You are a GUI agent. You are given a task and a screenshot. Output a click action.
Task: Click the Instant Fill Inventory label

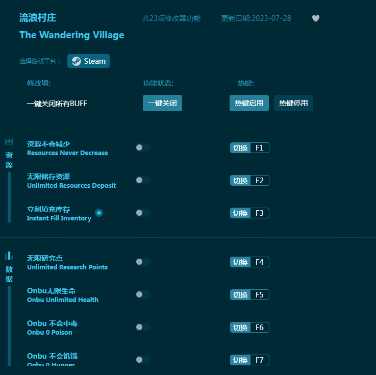pos(59,218)
